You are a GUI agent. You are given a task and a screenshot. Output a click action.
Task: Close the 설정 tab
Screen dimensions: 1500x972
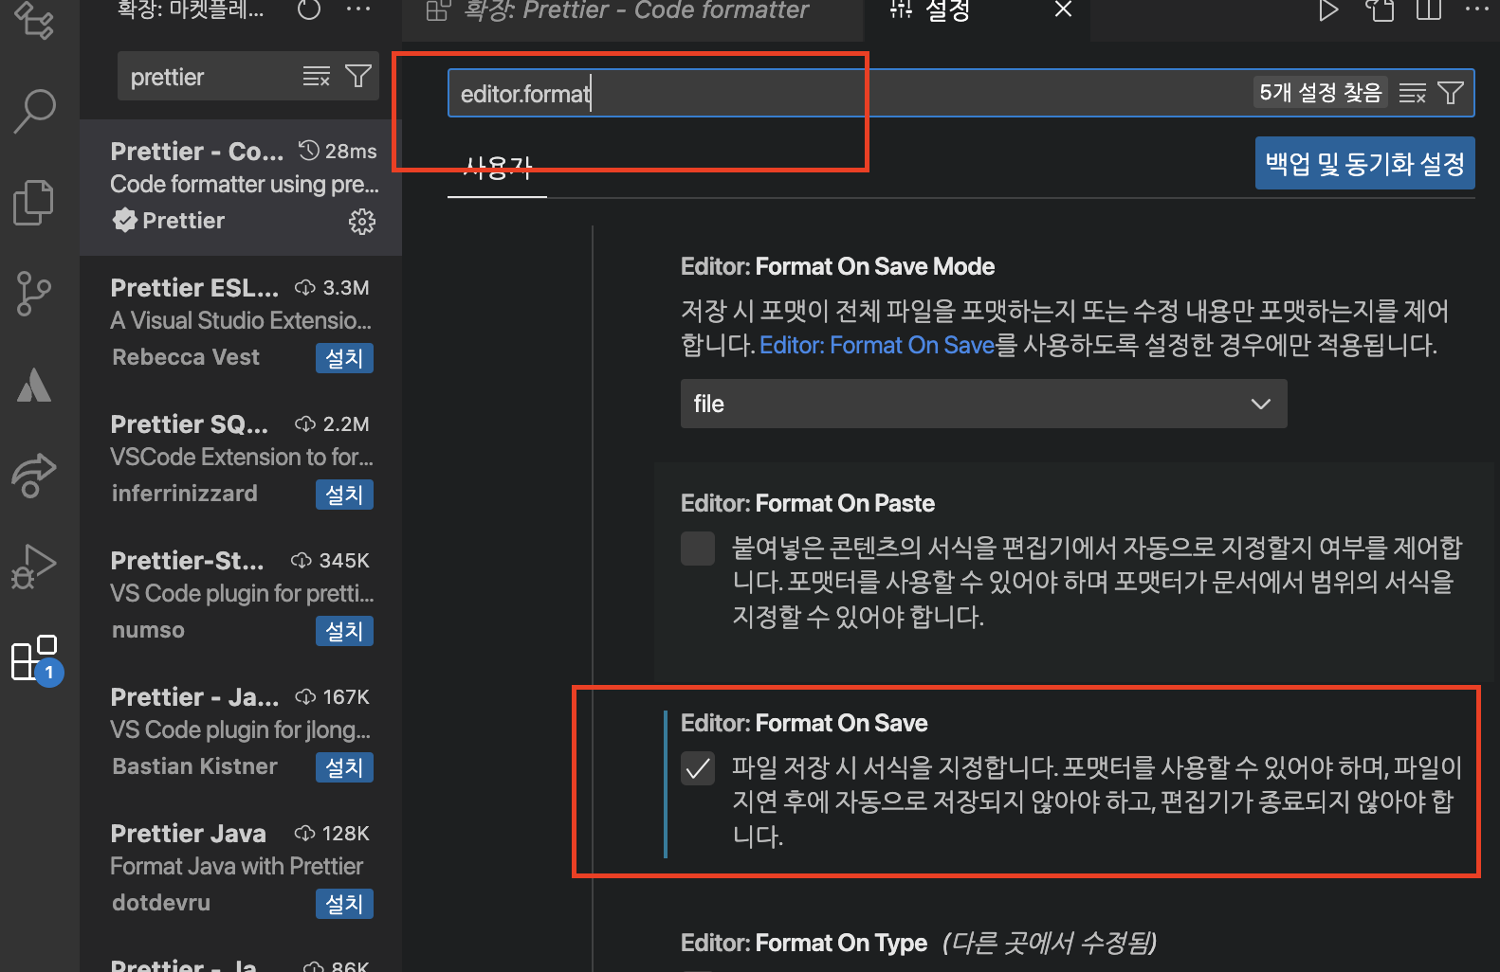point(1064,9)
